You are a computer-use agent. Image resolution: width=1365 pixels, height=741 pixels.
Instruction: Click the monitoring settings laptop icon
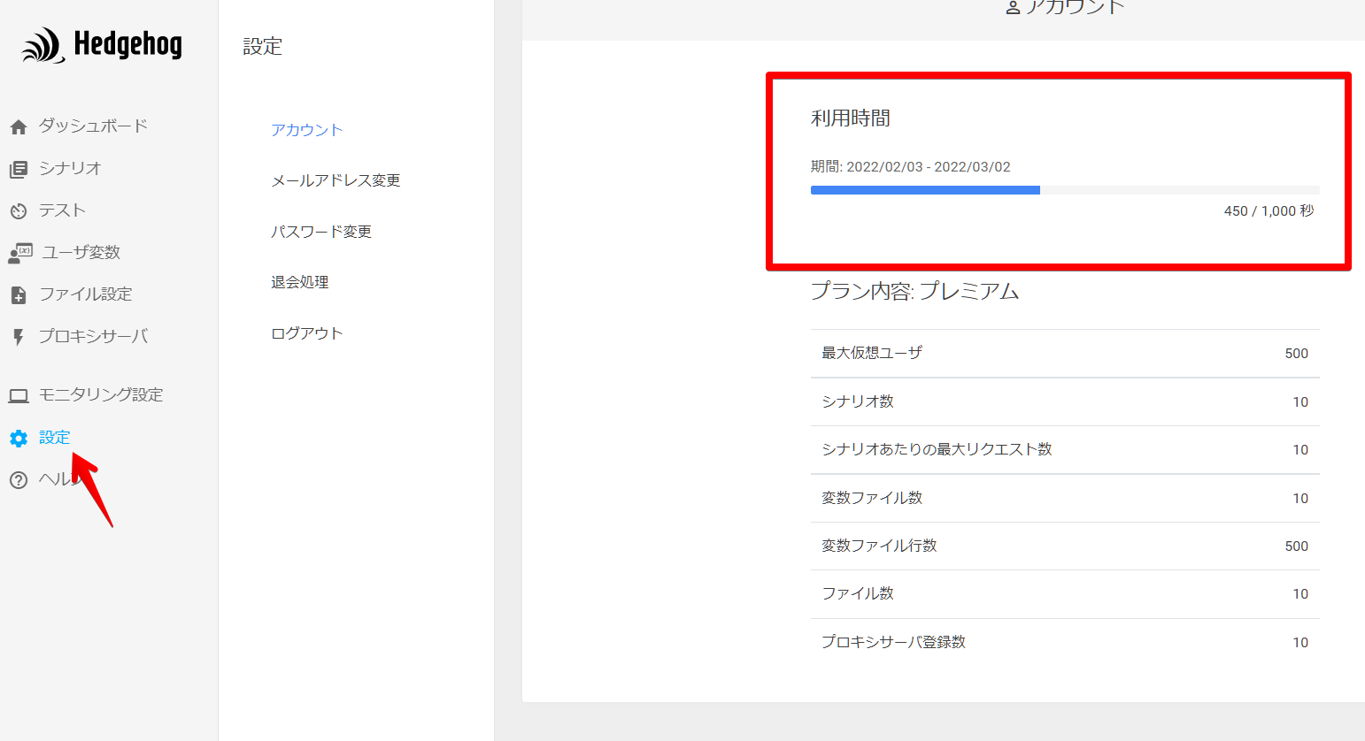tap(19, 395)
